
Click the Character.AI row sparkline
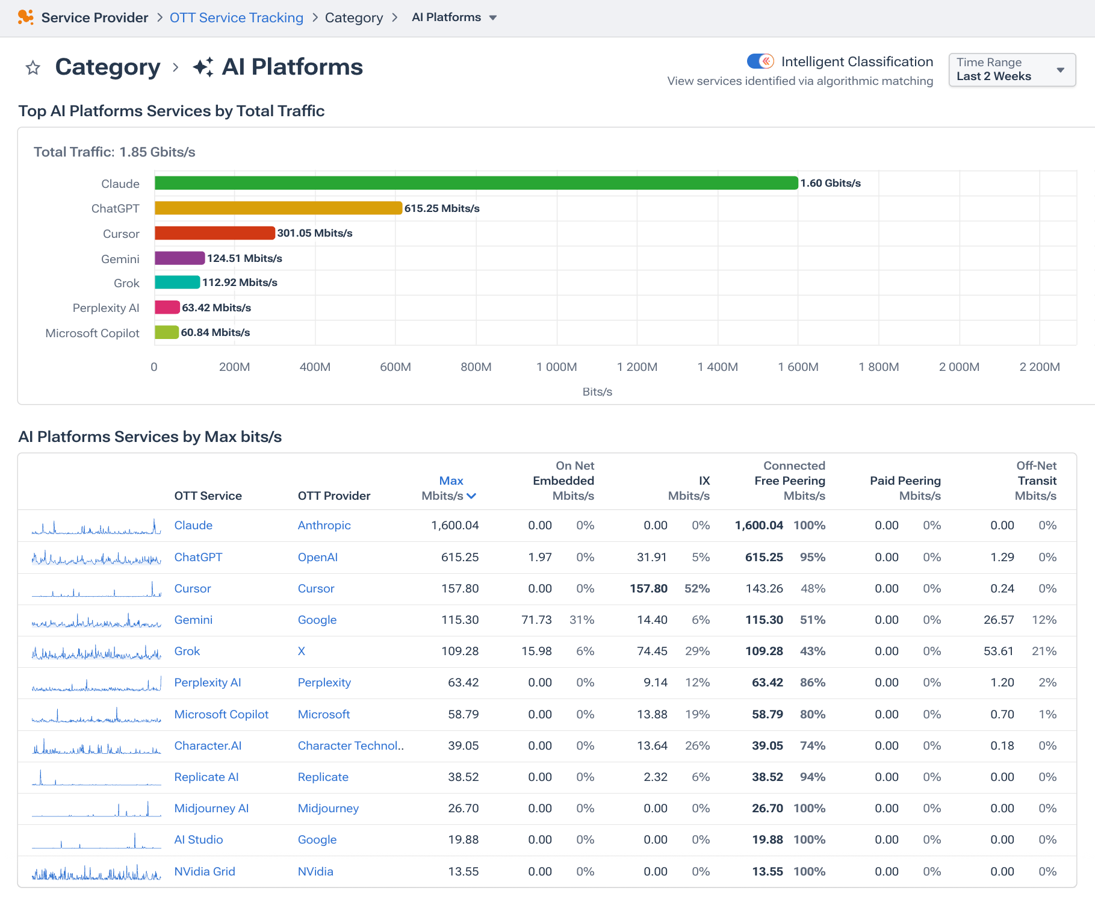pos(96,746)
